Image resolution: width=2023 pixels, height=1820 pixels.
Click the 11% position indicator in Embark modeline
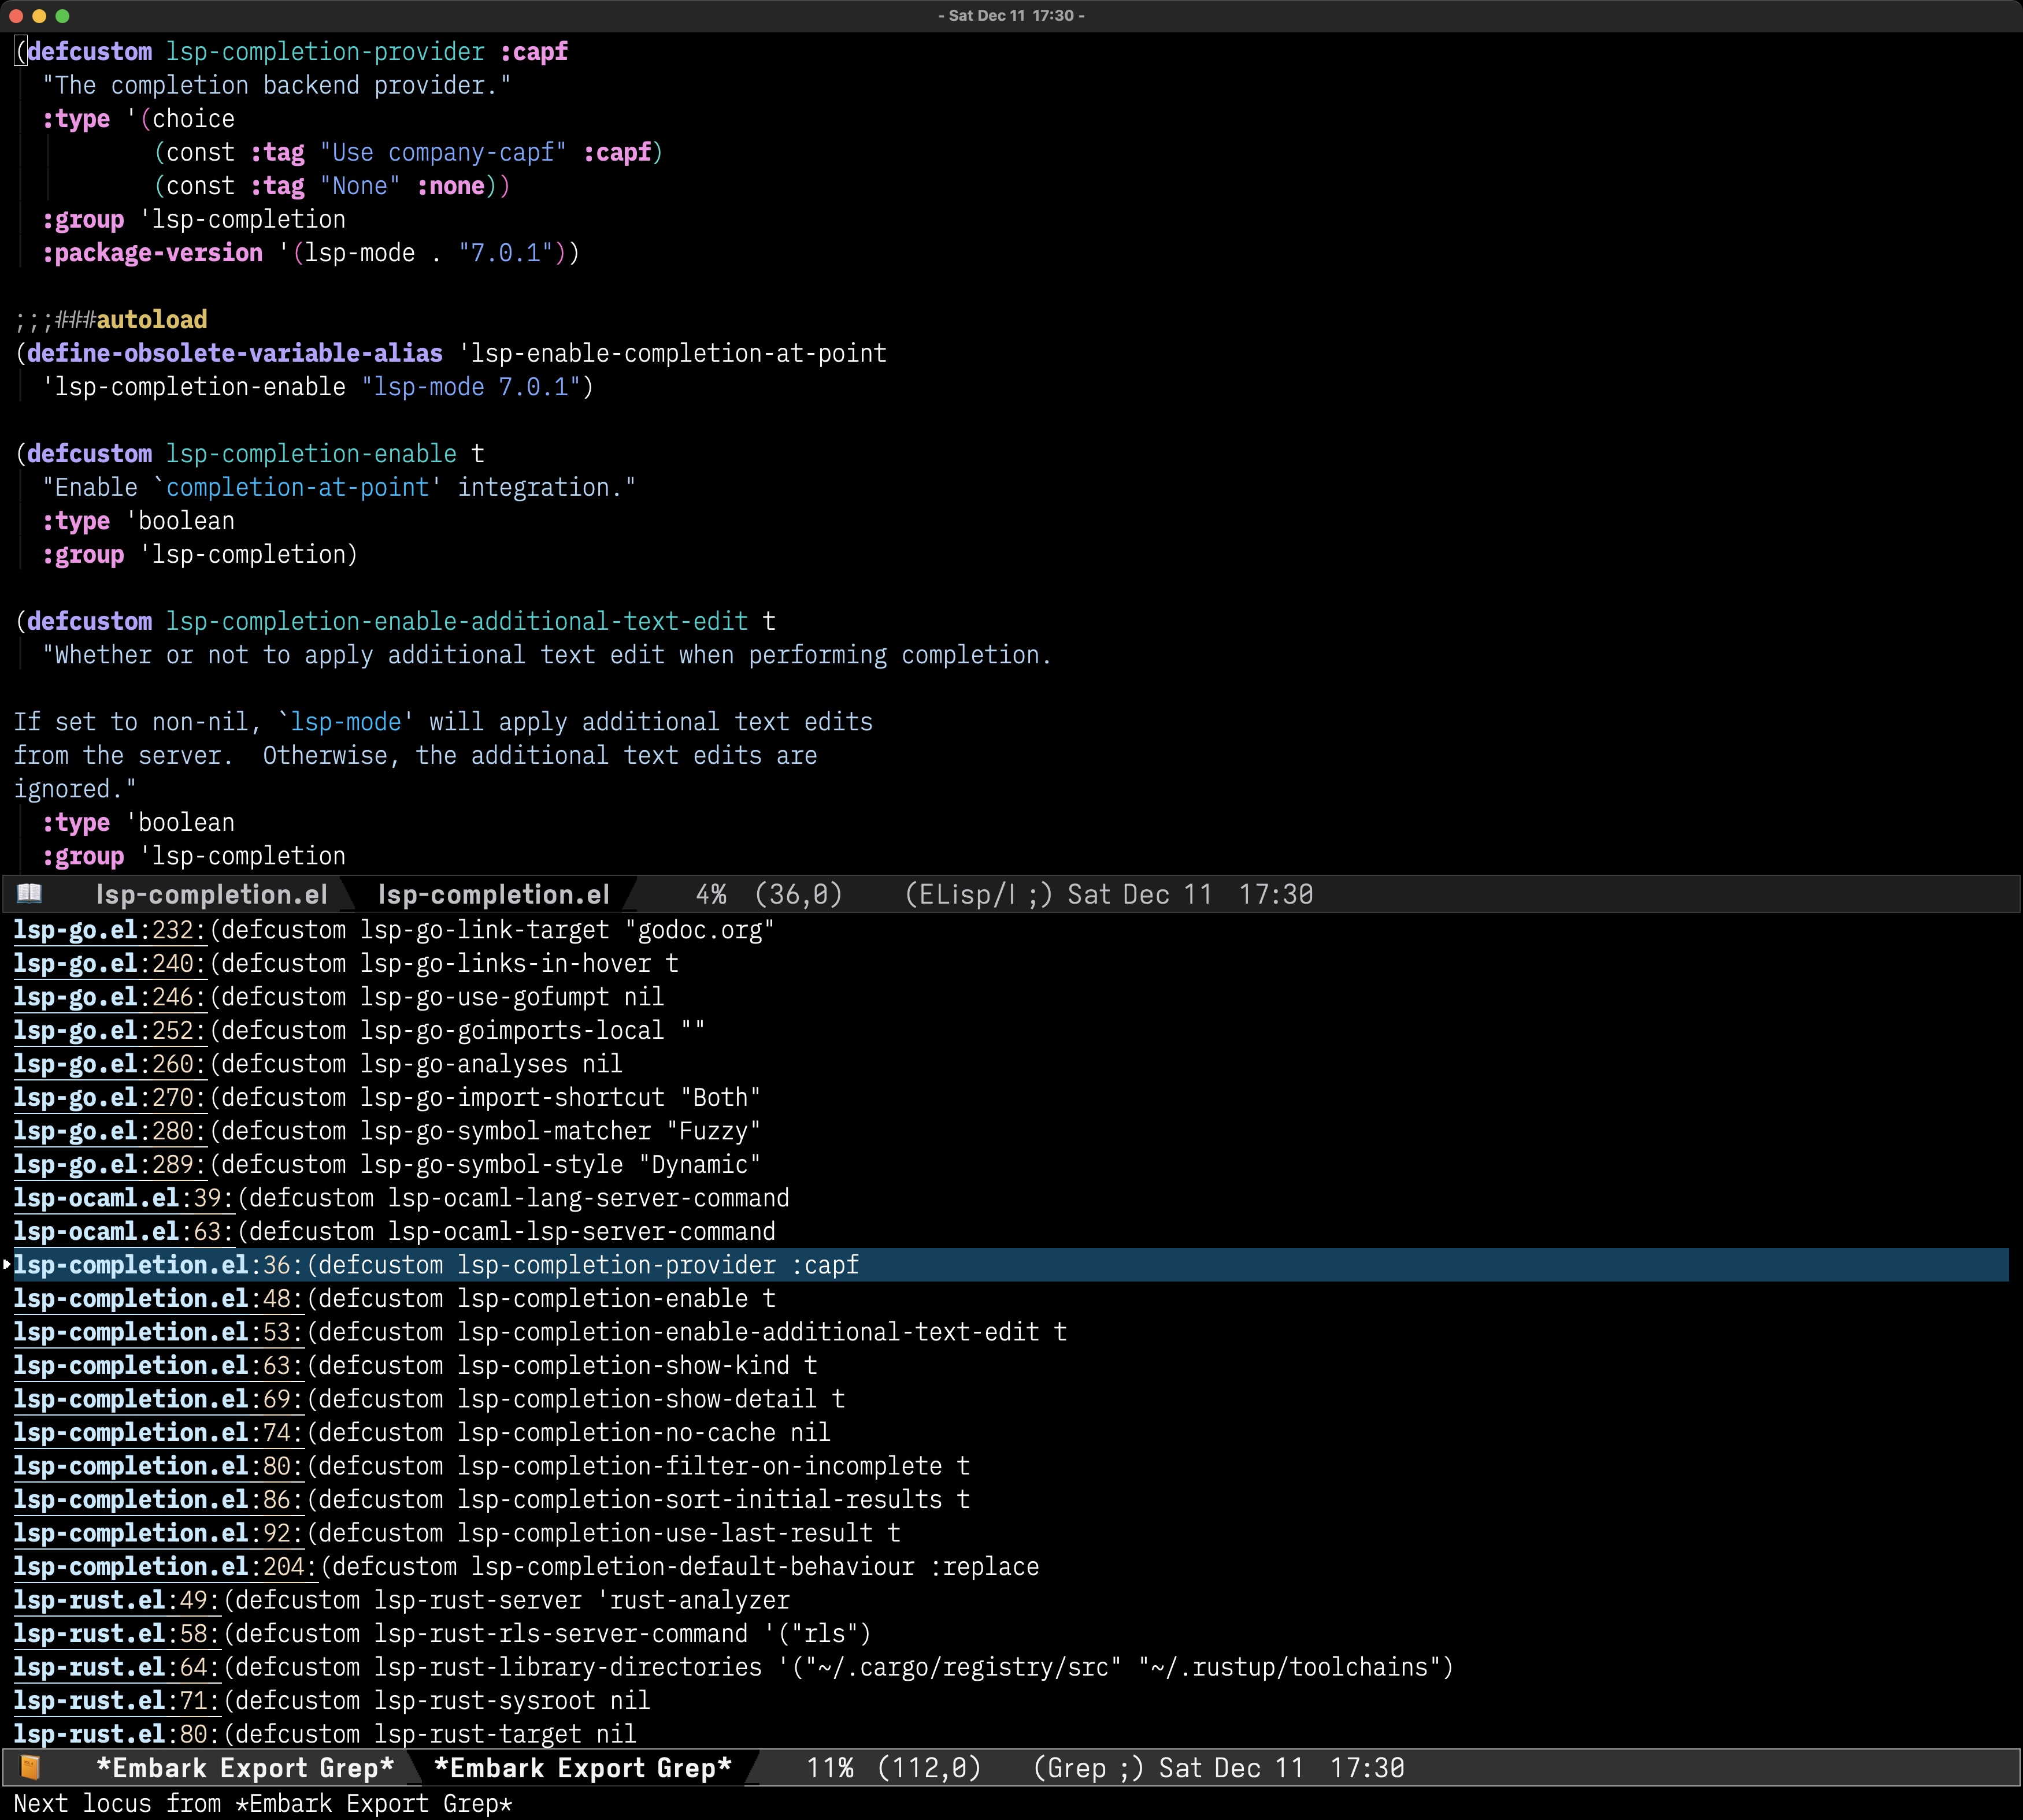point(829,1768)
